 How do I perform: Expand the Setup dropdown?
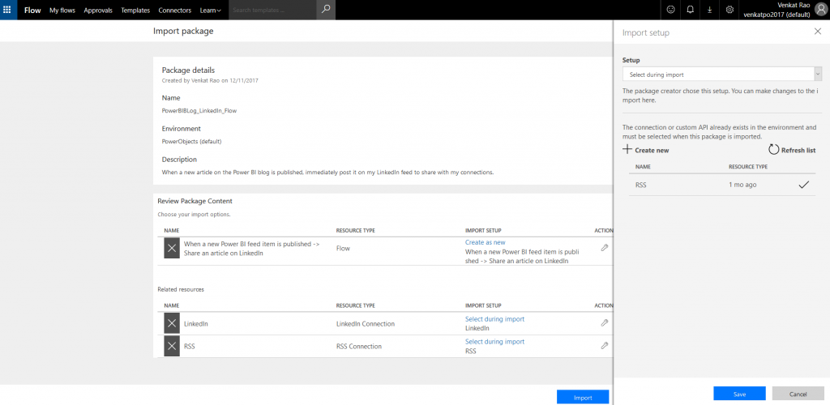722,75
